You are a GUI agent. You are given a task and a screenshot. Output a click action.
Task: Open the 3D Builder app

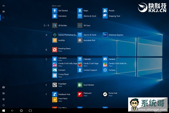point(55,25)
